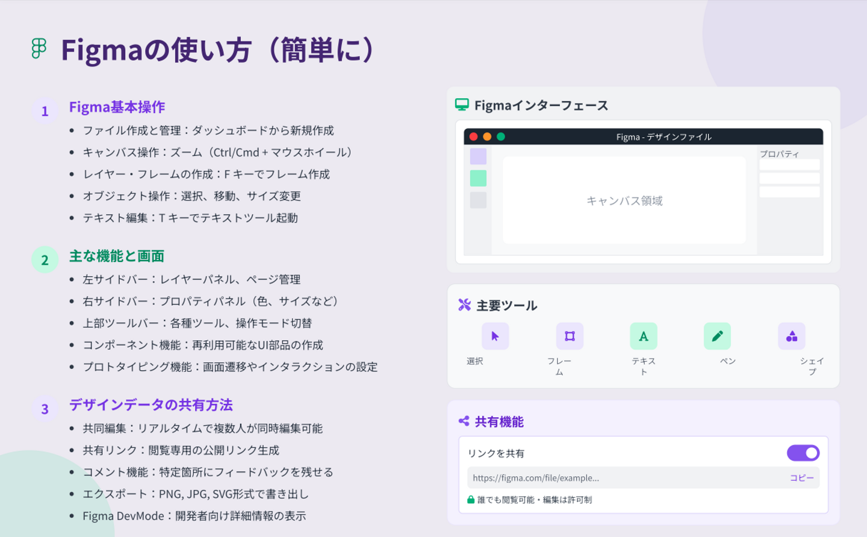
Task: Click the green lock icon
Action: (x=471, y=500)
